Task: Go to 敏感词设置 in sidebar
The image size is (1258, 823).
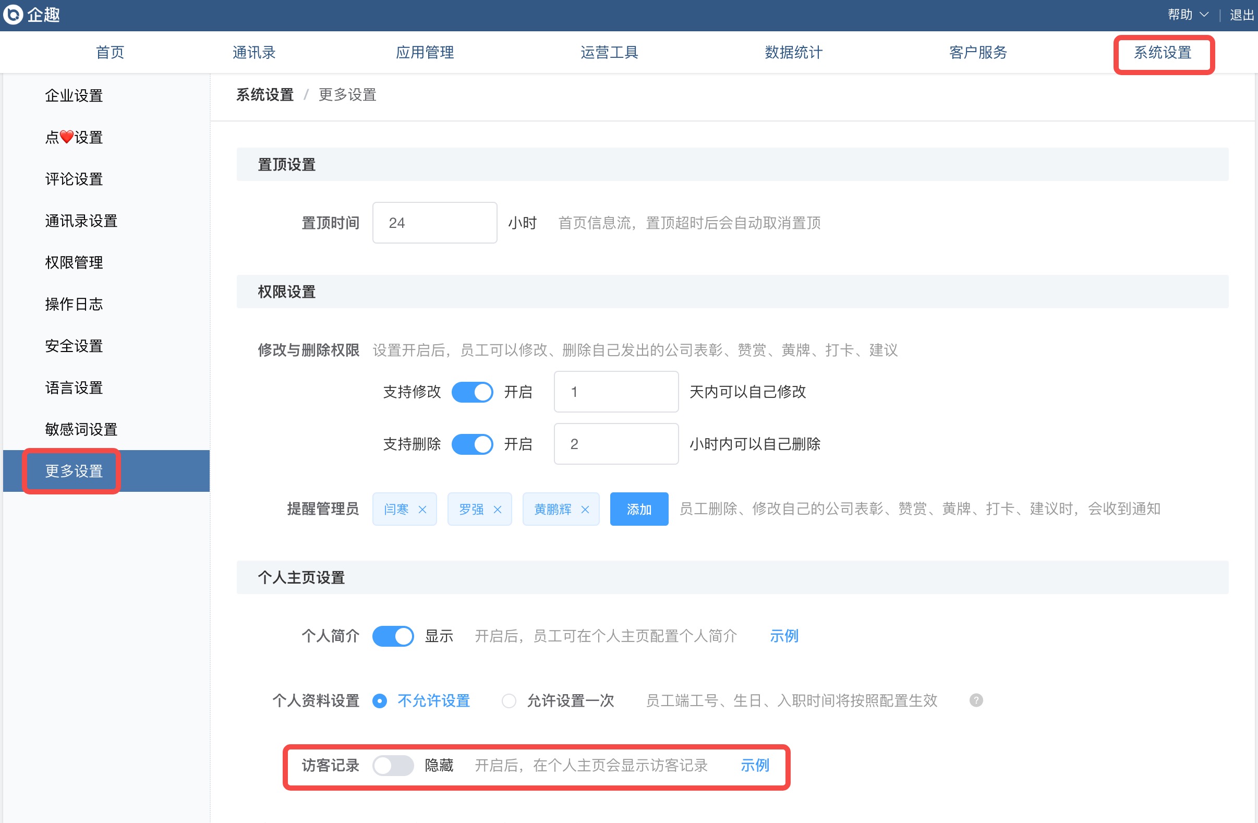Action: coord(81,429)
